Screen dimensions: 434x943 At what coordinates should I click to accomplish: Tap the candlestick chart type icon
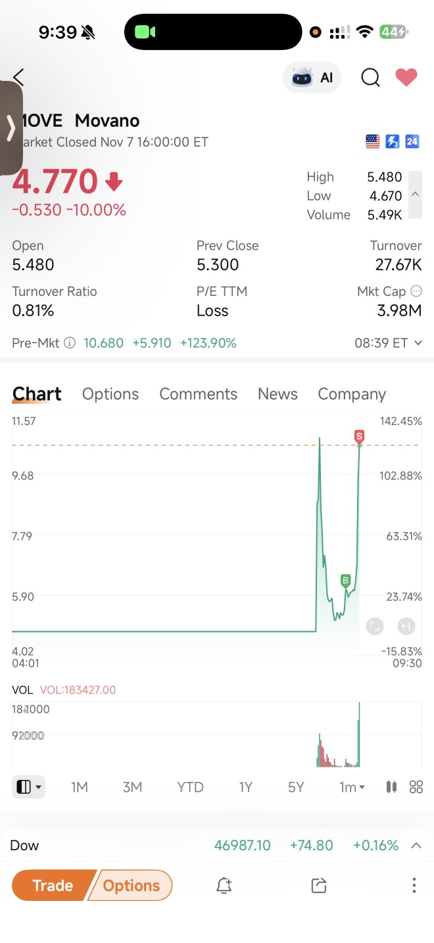[x=392, y=786]
